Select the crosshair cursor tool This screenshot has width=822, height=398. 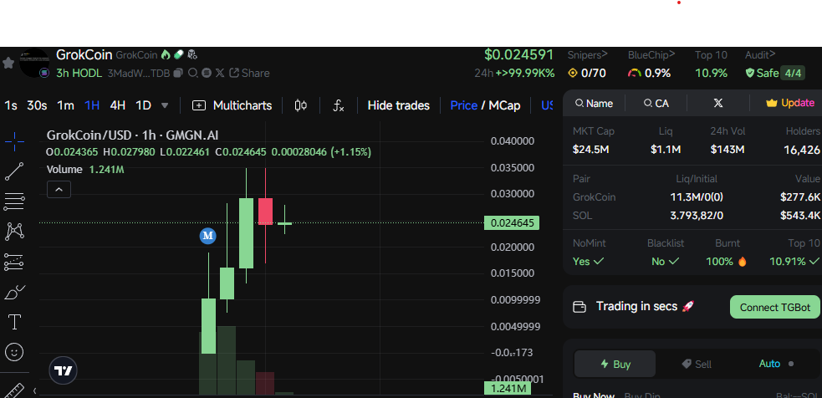(x=14, y=142)
